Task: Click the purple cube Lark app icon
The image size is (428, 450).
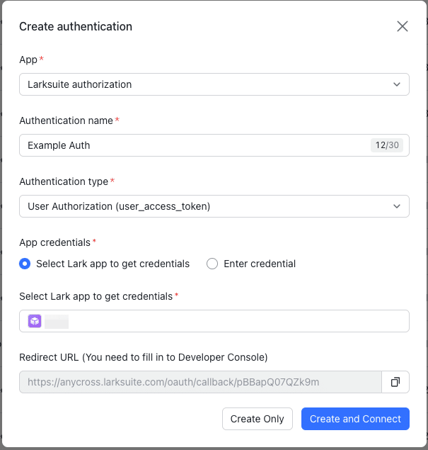Action: (35, 321)
